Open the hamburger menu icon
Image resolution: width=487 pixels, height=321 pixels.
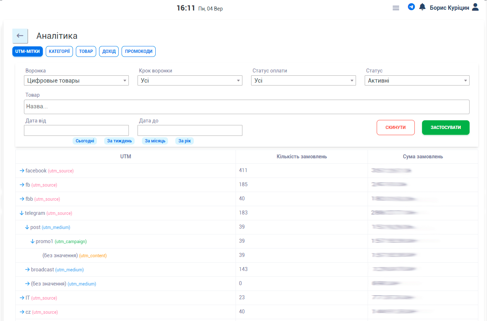396,8
